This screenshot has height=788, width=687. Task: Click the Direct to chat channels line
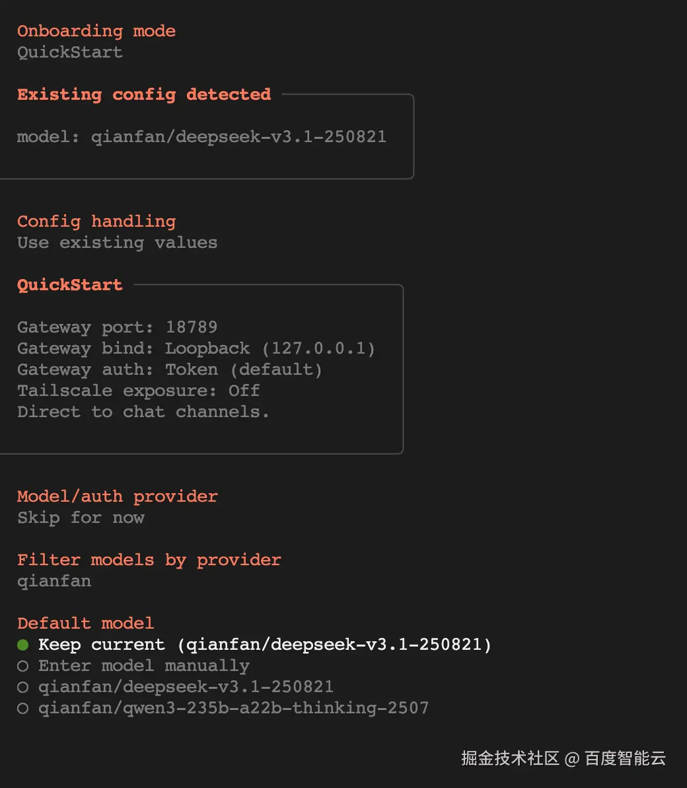[x=143, y=412]
